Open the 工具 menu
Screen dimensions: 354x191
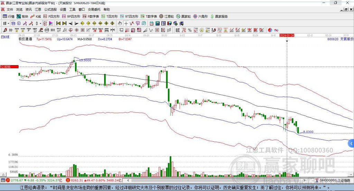72,9
